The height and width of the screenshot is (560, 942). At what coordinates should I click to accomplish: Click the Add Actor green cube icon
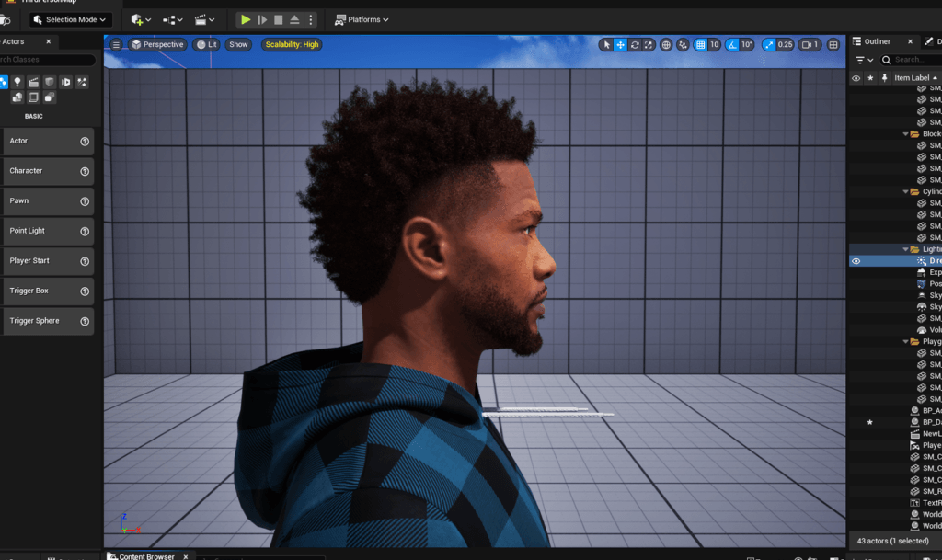(134, 19)
